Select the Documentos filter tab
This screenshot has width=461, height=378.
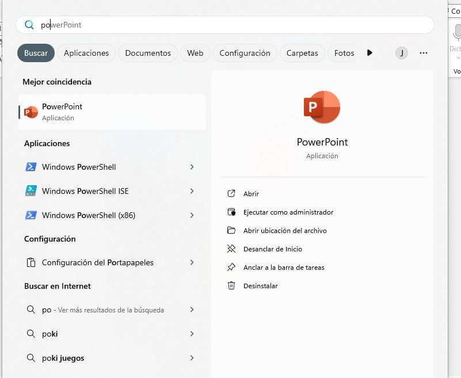click(148, 53)
